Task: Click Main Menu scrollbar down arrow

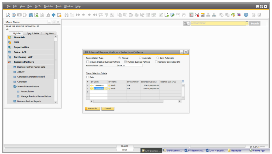Action: coord(56,102)
